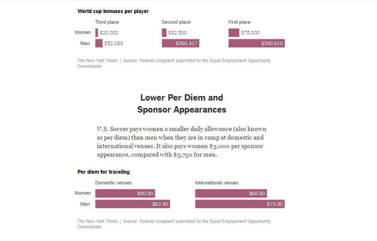Select the women's first place $75,000 bar
Image resolution: width=377 pixels, height=241 pixels.
click(x=234, y=33)
